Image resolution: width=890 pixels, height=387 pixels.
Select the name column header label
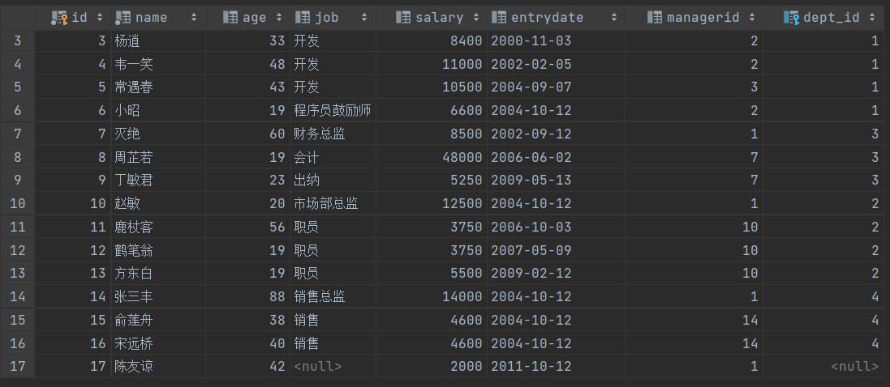click(152, 18)
